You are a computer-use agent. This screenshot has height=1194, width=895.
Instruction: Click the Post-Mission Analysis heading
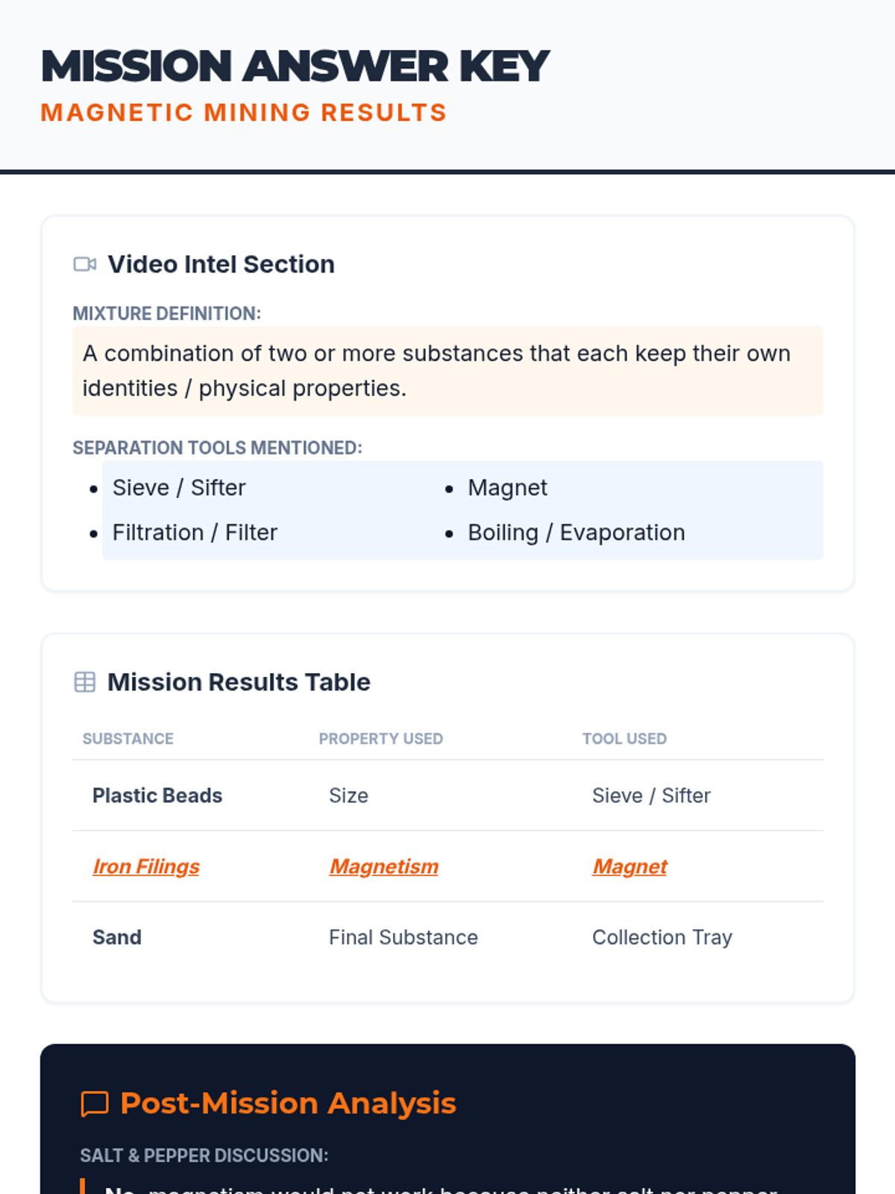[288, 1104]
